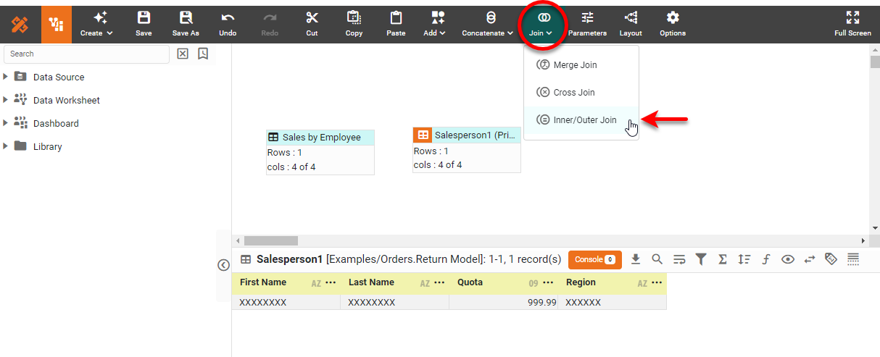Click the Layout toolbar icon
880x357 pixels.
[630, 24]
